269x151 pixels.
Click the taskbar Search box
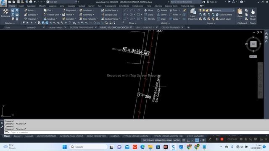(x=88, y=147)
